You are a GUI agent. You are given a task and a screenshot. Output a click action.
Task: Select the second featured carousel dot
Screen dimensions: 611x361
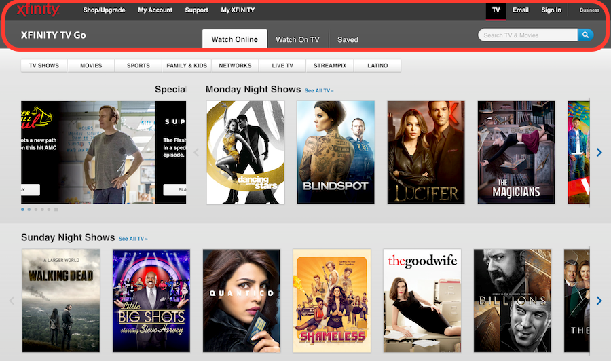[29, 210]
